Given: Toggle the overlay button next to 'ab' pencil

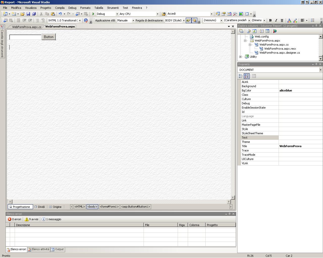Looking at the screenshot, I should pos(194,20).
